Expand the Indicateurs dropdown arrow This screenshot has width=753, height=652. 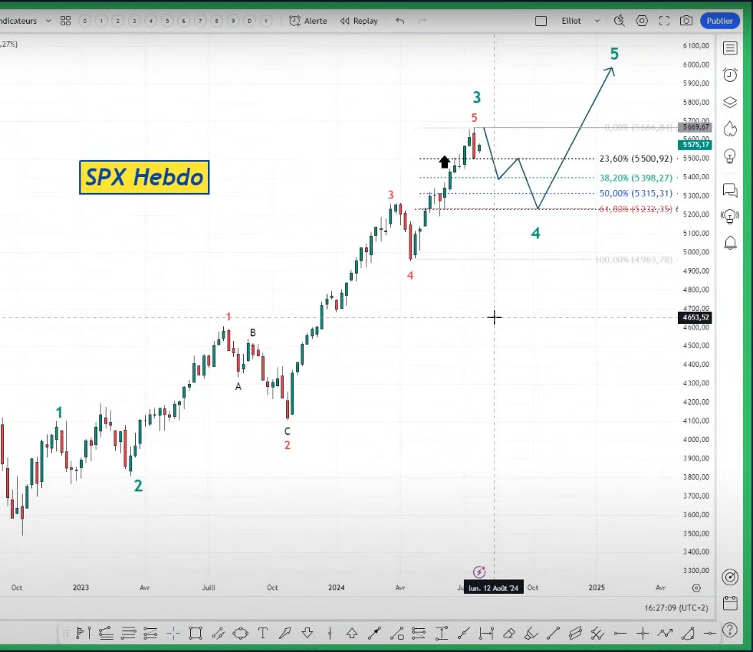click(48, 21)
